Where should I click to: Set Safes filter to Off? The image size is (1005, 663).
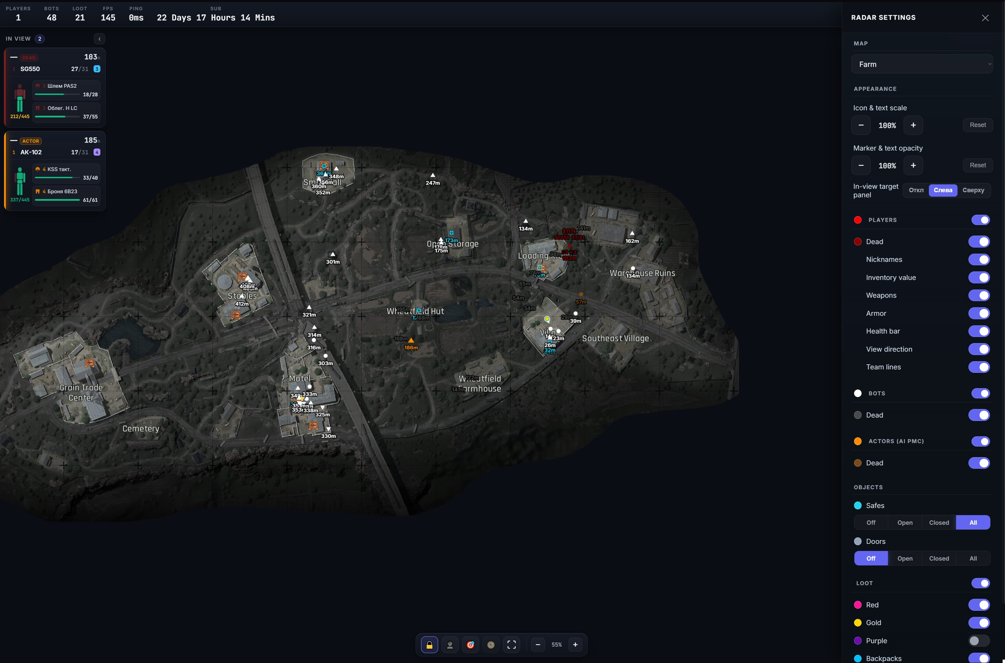click(871, 523)
